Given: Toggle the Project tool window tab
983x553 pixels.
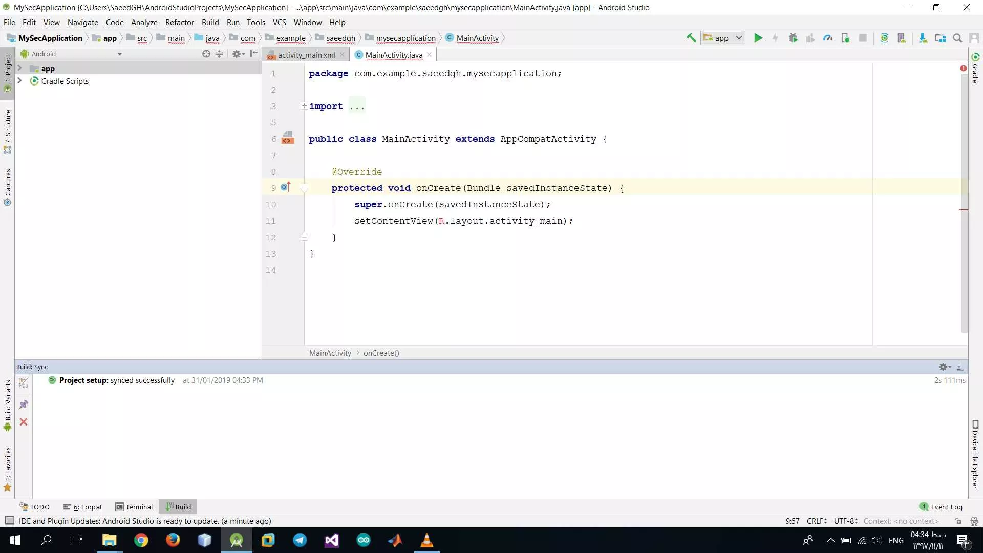Looking at the screenshot, I should (x=7, y=73).
